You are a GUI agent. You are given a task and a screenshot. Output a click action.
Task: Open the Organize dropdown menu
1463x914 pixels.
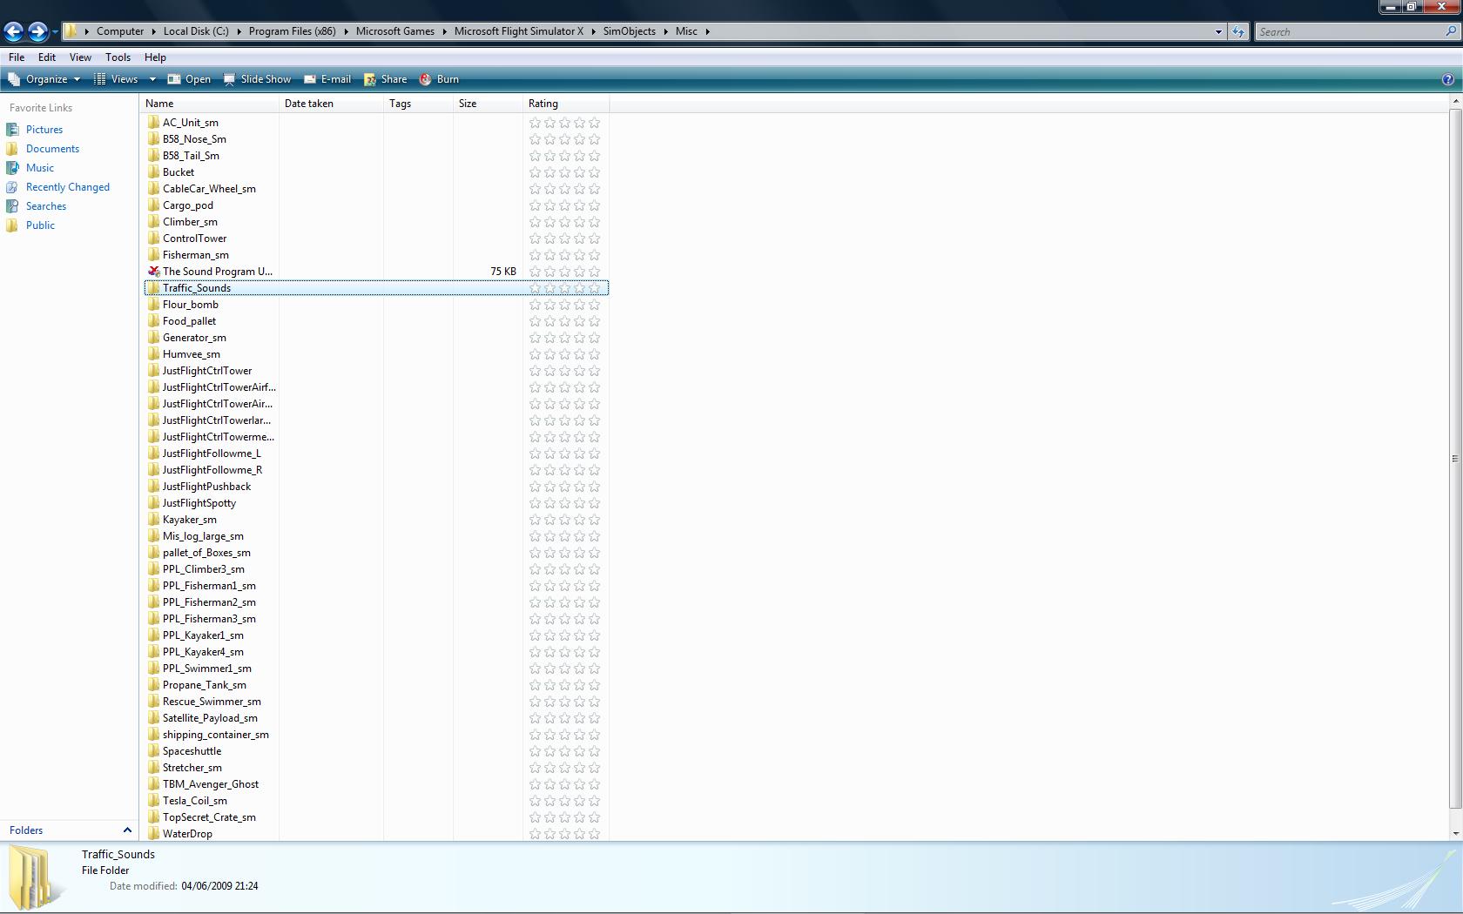[44, 79]
